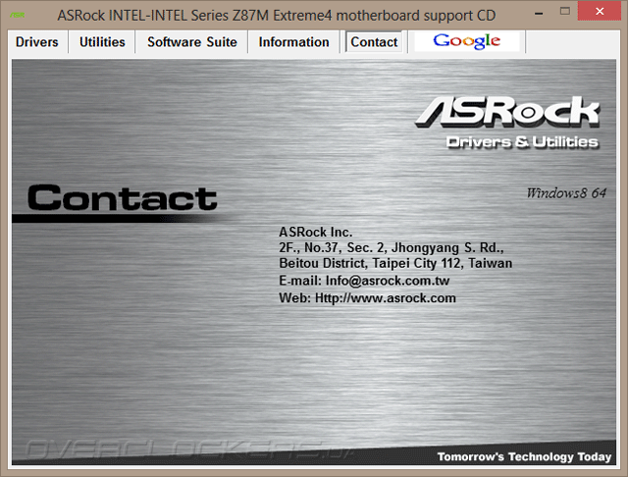Select the Information tab

293,42
